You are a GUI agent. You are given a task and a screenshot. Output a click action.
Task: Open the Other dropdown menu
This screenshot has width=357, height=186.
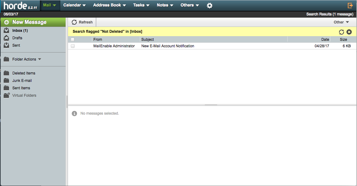pyautogui.click(x=341, y=22)
